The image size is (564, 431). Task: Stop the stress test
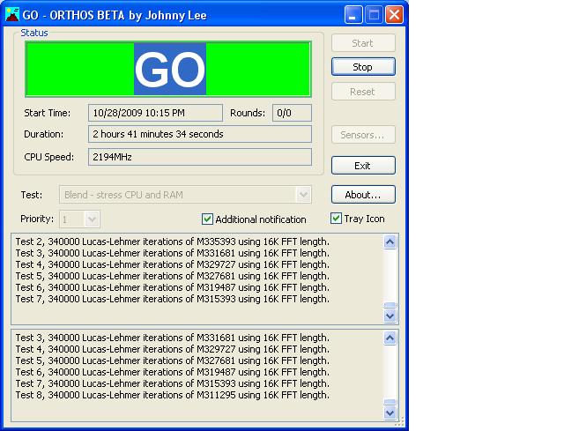coord(363,67)
